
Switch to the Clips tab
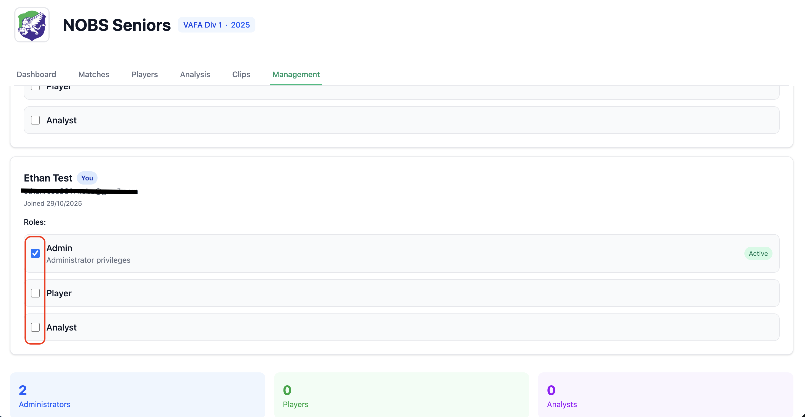(241, 74)
